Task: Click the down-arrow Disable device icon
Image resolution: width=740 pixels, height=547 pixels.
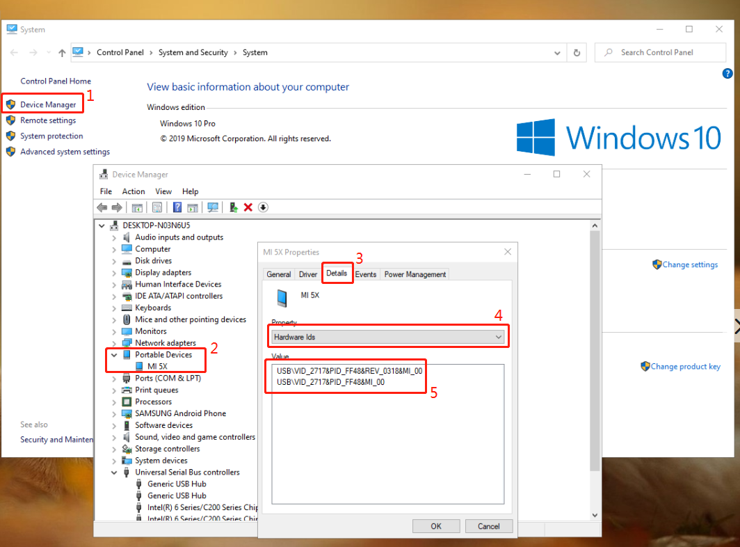Action: tap(263, 207)
